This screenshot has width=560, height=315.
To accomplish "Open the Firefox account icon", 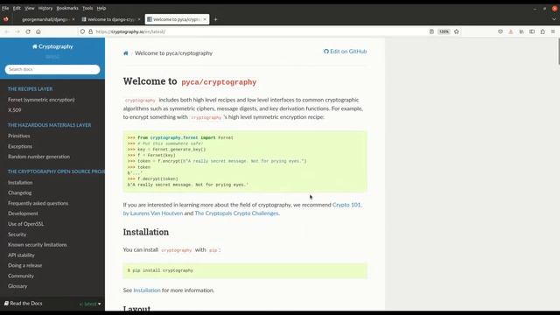I will click(x=500, y=31).
